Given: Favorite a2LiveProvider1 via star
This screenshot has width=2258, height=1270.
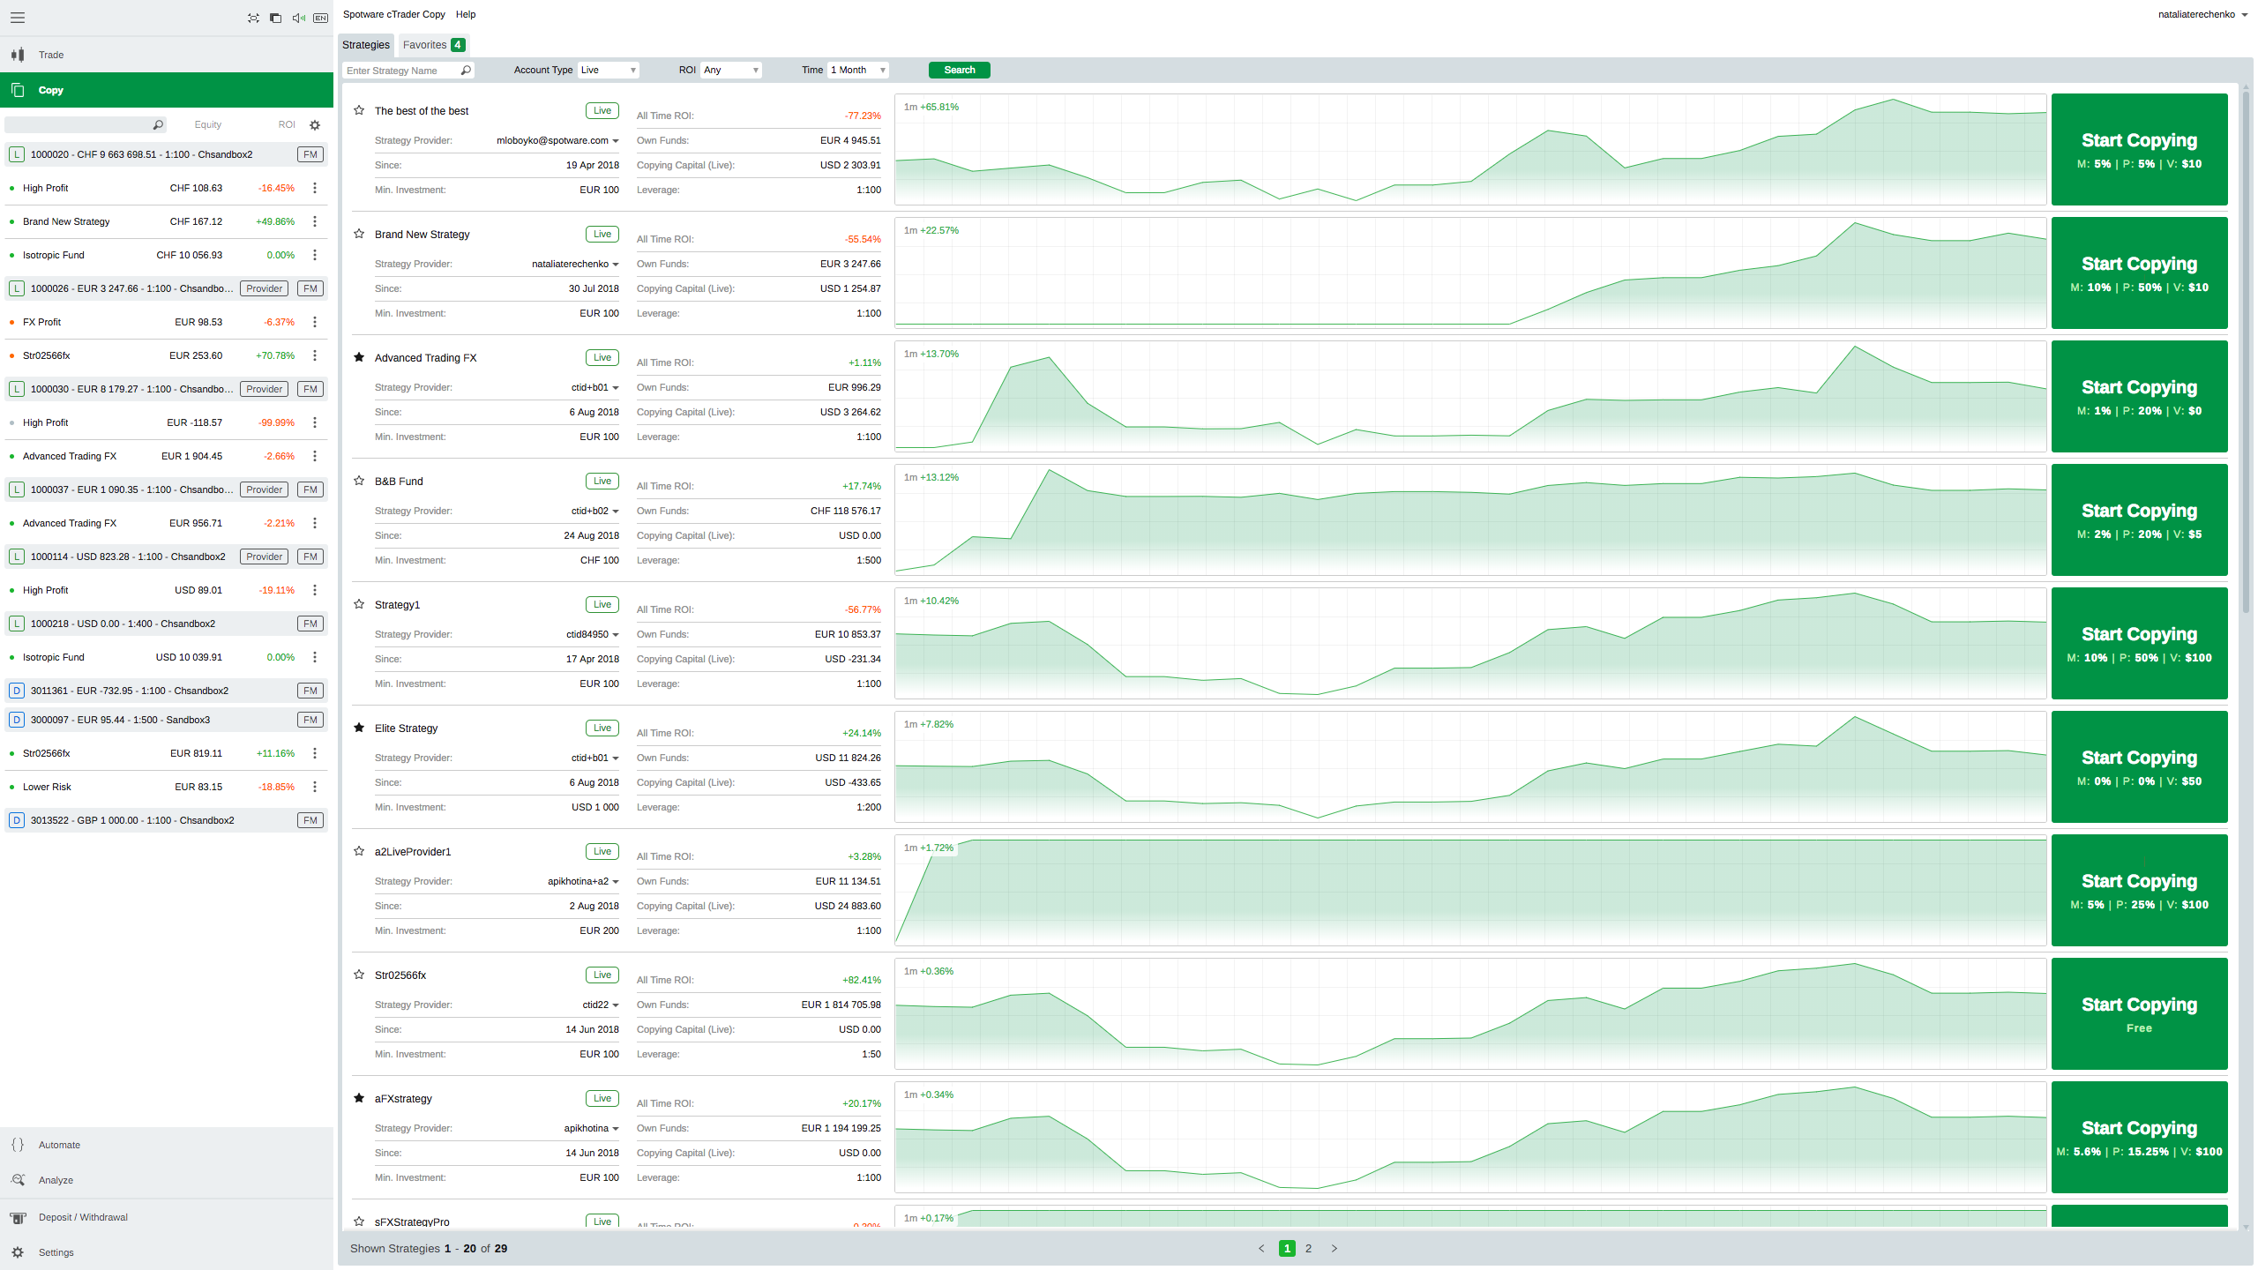Looking at the screenshot, I should [x=359, y=851].
